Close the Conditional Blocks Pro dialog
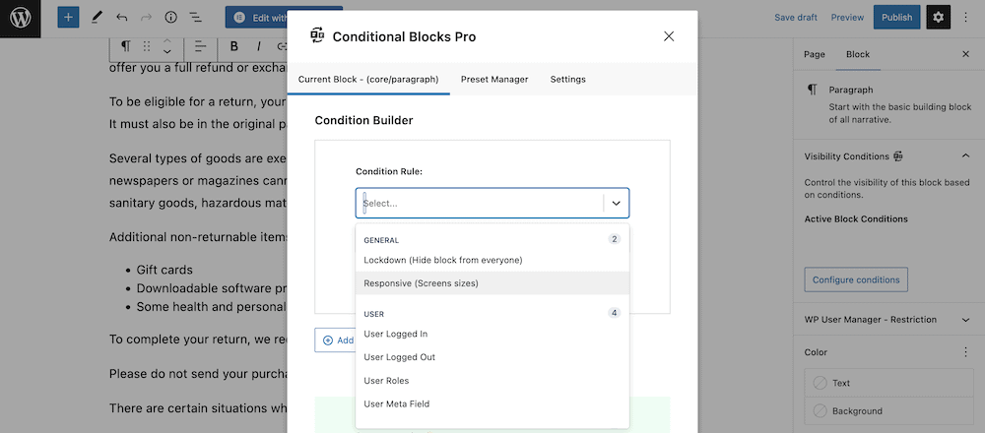Viewport: 985px width, 433px height. coord(669,36)
